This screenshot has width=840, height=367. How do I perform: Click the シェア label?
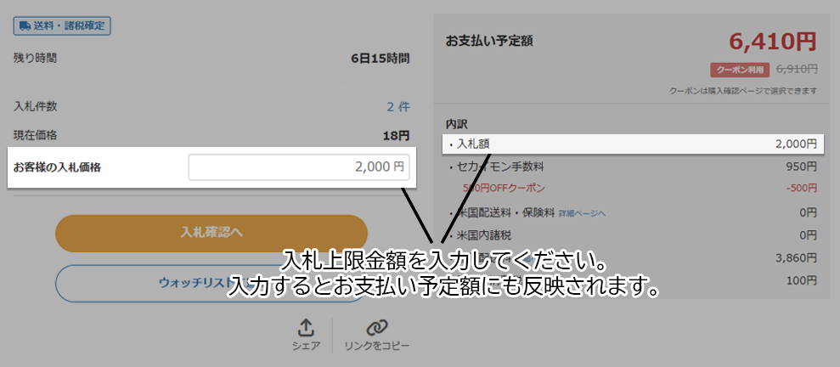coord(306,346)
